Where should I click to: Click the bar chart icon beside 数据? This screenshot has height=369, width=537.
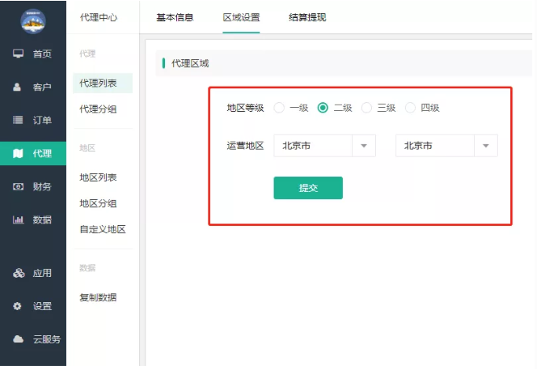[x=18, y=220]
